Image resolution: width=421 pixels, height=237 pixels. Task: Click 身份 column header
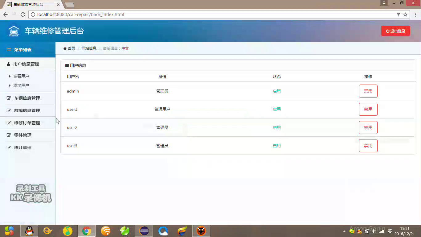(162, 77)
